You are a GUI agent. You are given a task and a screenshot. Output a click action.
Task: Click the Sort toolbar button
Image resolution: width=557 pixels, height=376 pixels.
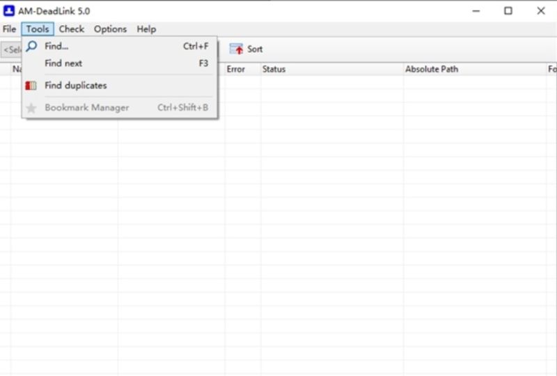[x=246, y=49]
